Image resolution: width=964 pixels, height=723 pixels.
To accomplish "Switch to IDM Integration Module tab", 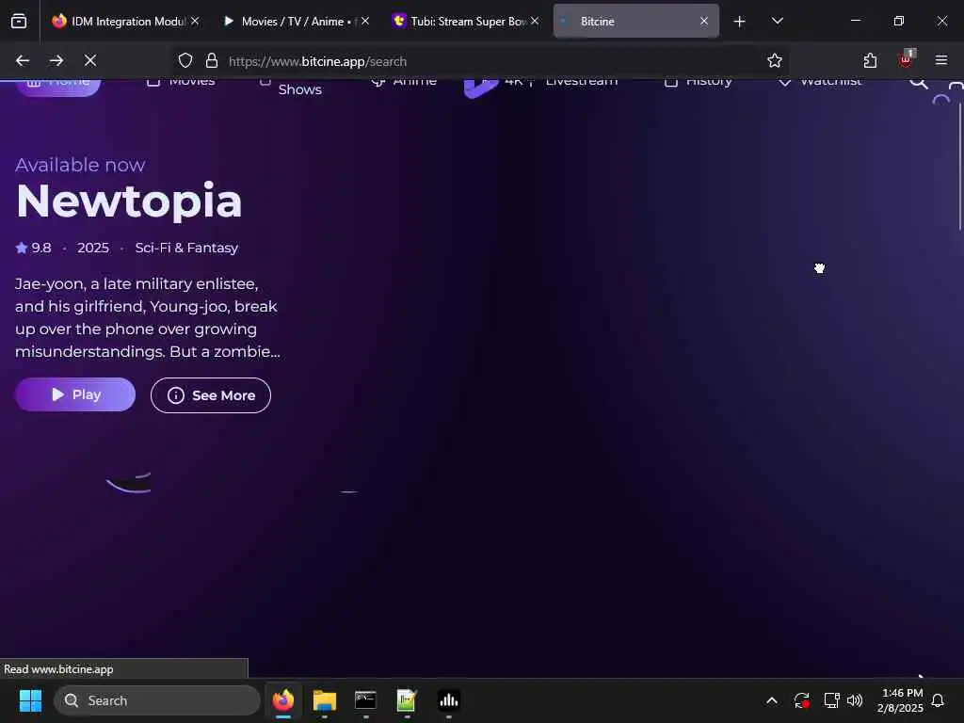I will pos(125,21).
